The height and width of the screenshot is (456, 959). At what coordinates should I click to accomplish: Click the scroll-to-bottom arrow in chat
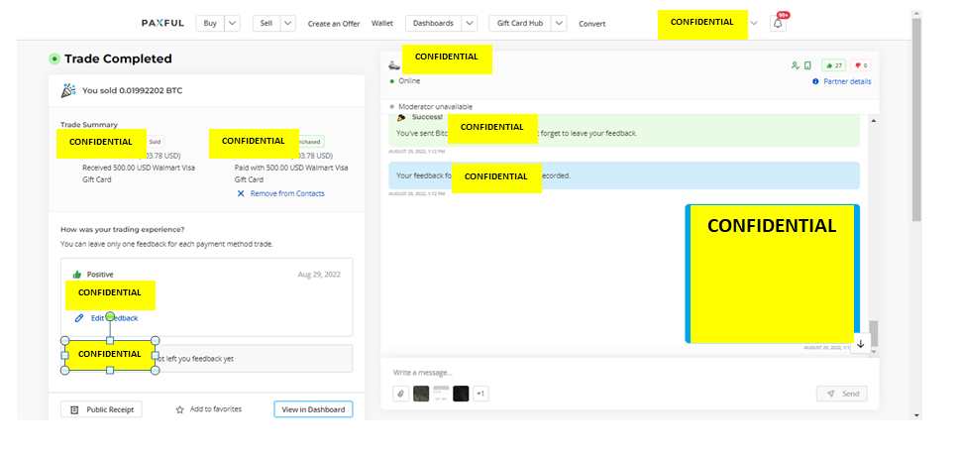[861, 344]
